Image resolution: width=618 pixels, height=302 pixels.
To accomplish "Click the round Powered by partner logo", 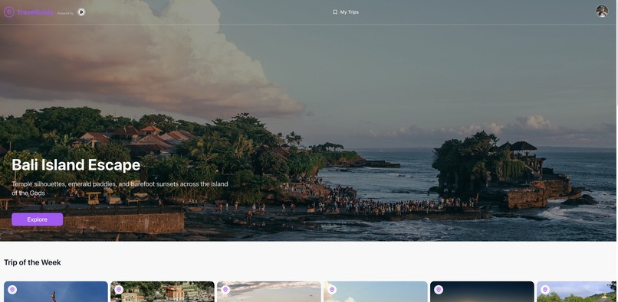I will (x=81, y=12).
